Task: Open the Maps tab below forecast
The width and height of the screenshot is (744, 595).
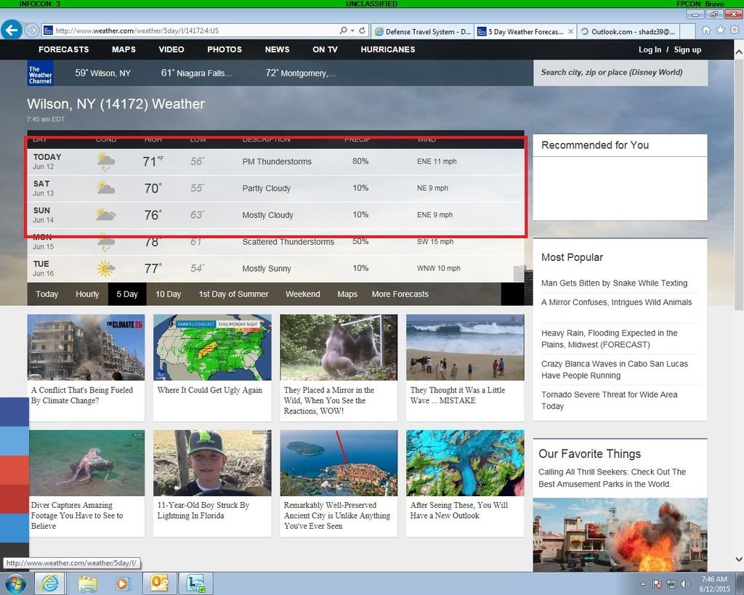Action: click(x=347, y=294)
